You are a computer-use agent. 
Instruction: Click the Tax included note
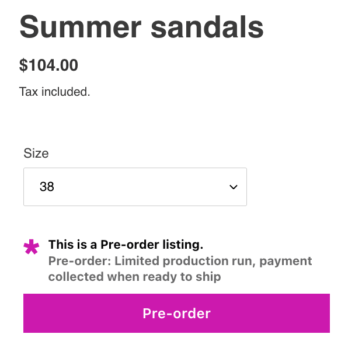click(55, 92)
